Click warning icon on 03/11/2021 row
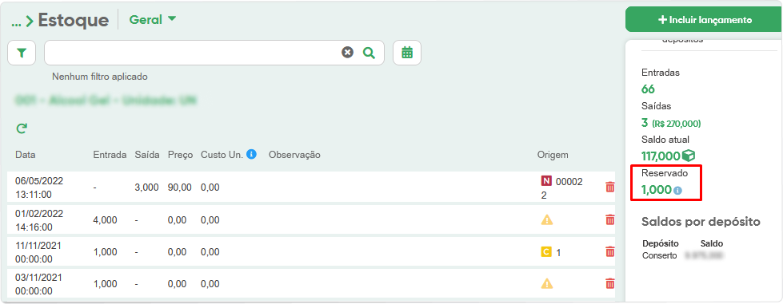This screenshot has width=783, height=304. [547, 283]
